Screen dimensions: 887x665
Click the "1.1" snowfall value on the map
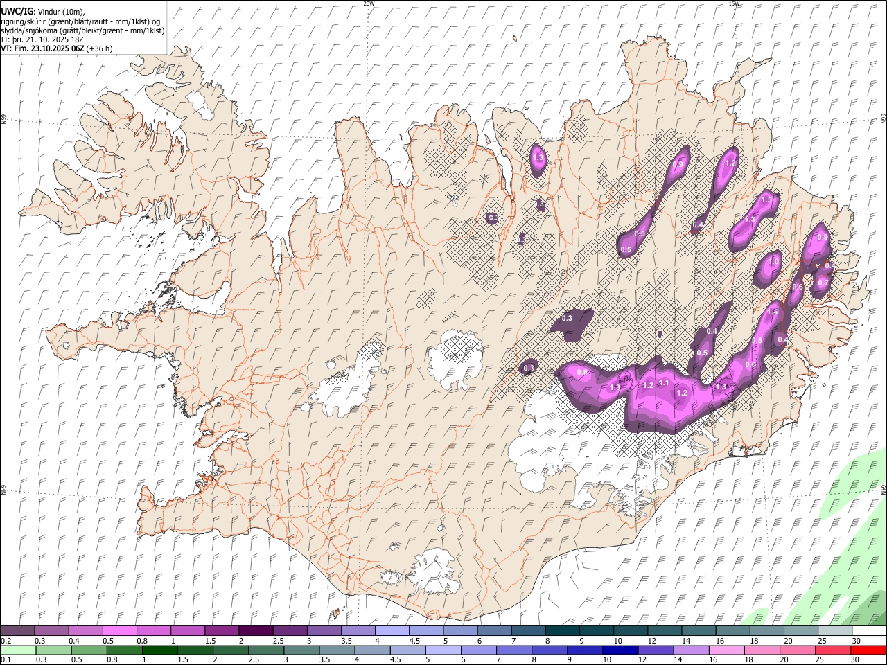664,383
